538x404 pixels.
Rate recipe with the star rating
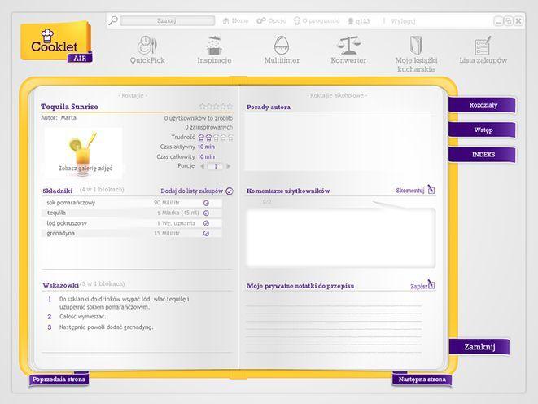pyautogui.click(x=216, y=107)
